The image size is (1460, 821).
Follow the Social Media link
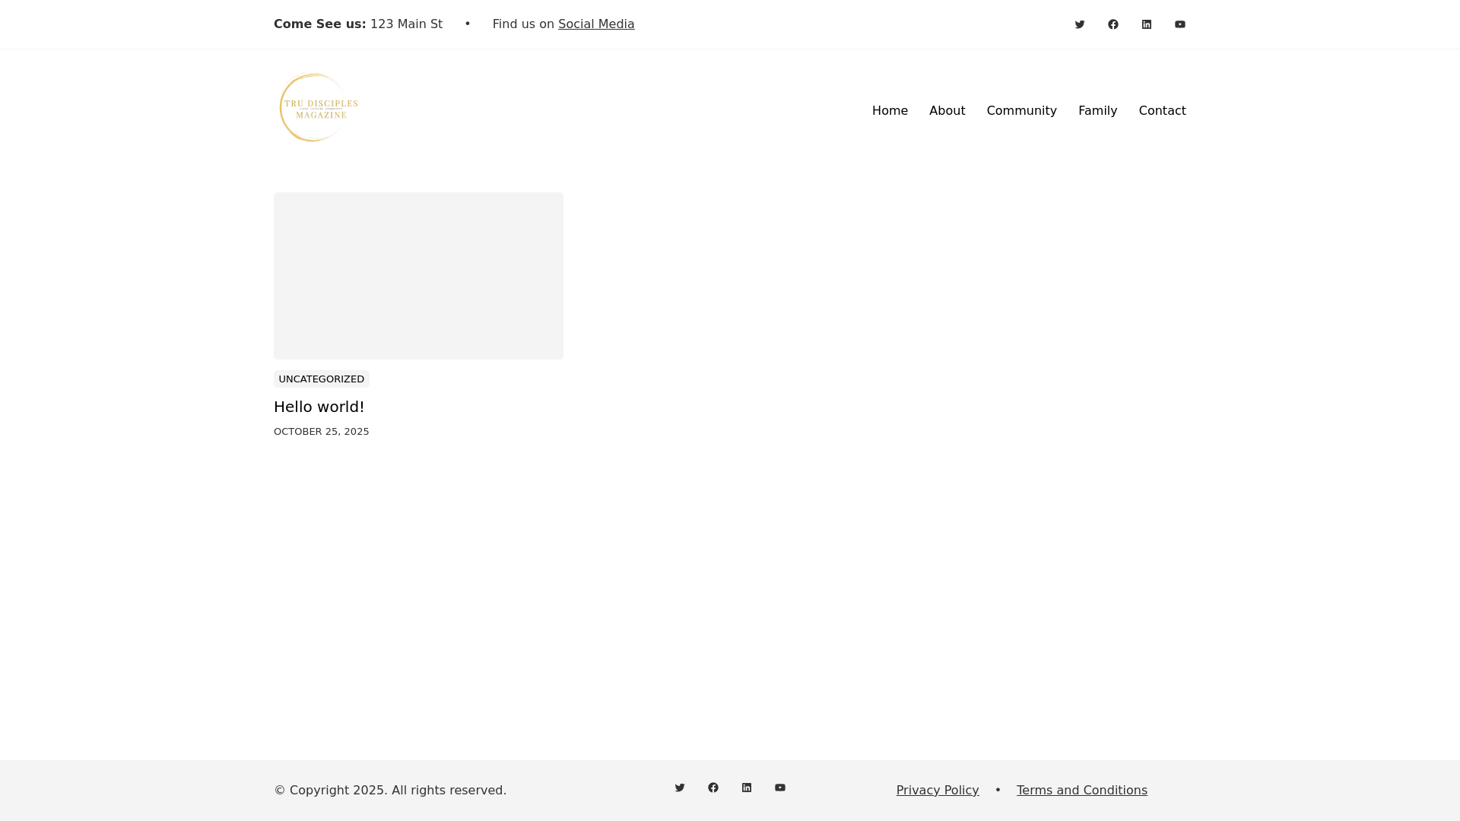(x=595, y=24)
